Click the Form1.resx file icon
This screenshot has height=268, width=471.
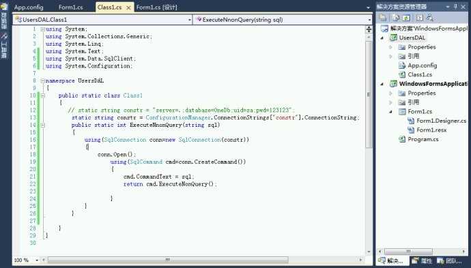tap(410, 130)
